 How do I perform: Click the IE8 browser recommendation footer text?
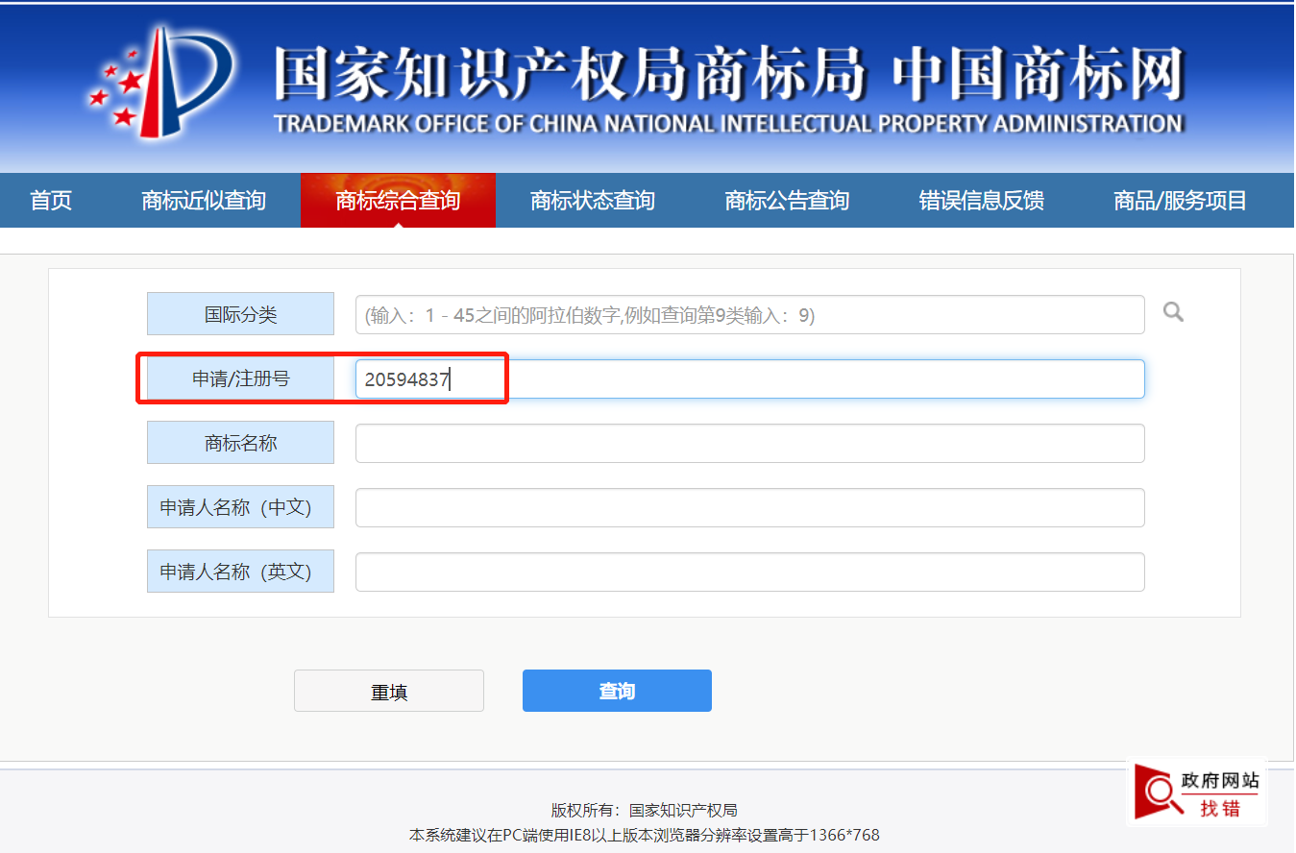(644, 834)
